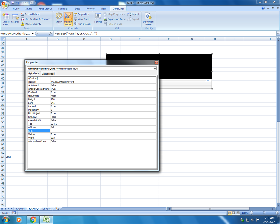Insert a new worksheet tab
Viewport: 280px width, 224px height.
tap(57, 209)
